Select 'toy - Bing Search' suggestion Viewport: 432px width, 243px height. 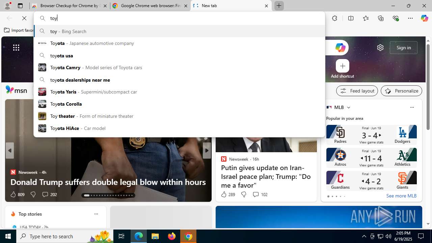click(x=179, y=31)
